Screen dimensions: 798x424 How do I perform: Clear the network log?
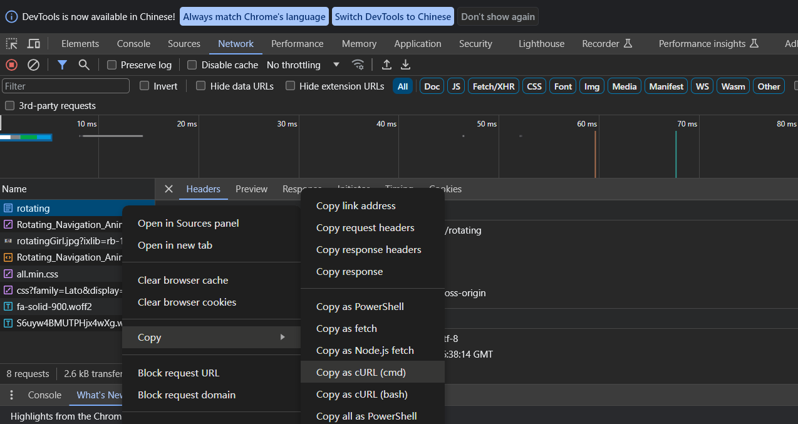(x=34, y=65)
